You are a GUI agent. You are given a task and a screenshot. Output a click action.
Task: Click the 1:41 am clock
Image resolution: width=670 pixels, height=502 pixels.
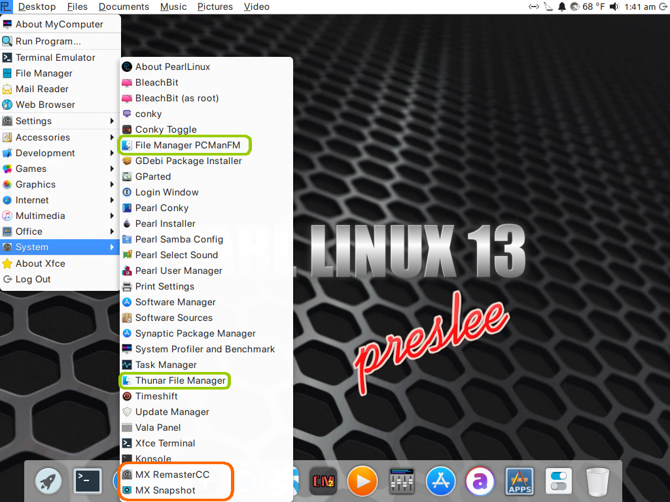(x=640, y=7)
